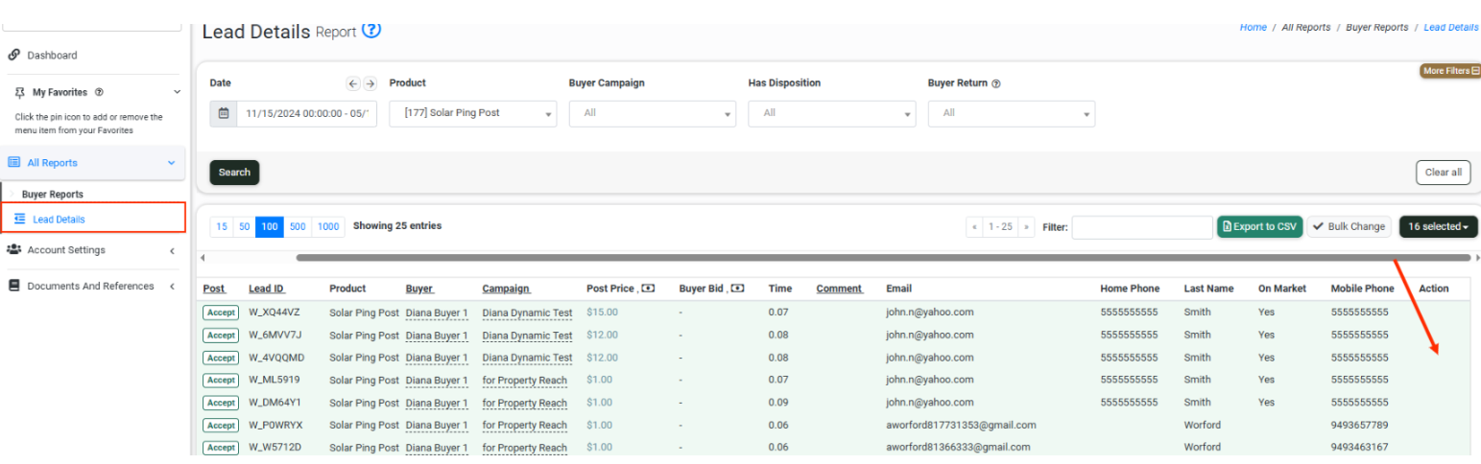The width and height of the screenshot is (1481, 464).
Task: Open the Product dropdown
Action: 472,113
